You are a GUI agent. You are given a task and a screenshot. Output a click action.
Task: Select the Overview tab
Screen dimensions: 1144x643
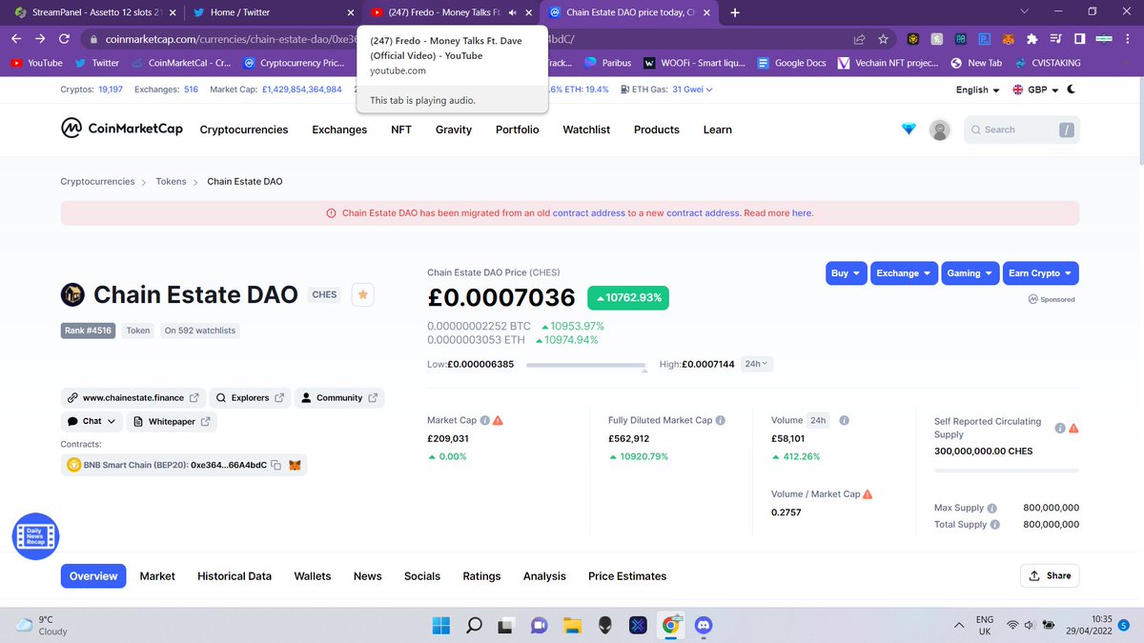click(93, 576)
